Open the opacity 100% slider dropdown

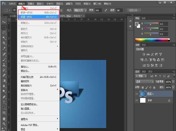173,82
